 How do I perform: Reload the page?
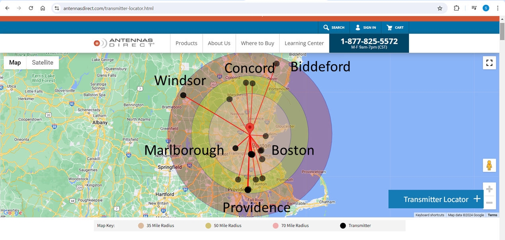click(x=31, y=8)
